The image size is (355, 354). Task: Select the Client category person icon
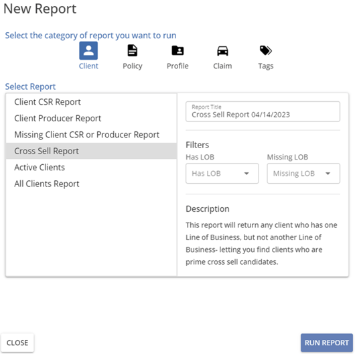(x=88, y=50)
